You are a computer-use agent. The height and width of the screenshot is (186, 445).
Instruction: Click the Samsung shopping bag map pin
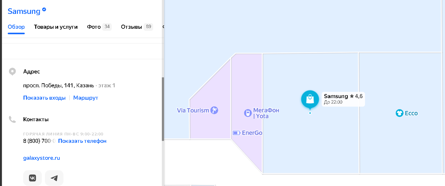310,100
